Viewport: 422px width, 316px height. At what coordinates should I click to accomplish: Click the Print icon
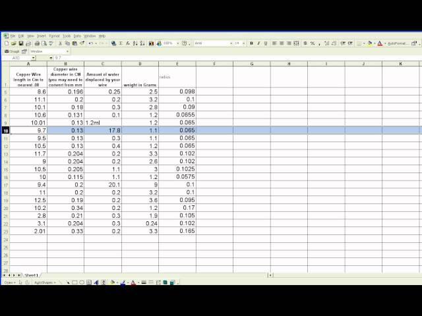(37, 43)
